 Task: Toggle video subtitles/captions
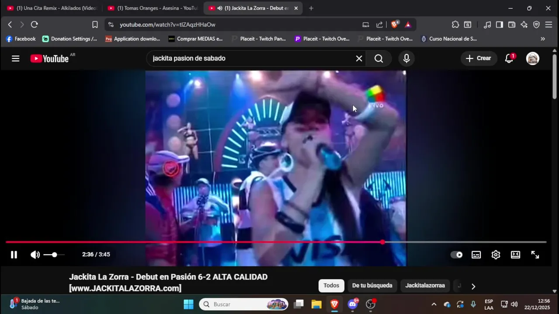[476, 255]
